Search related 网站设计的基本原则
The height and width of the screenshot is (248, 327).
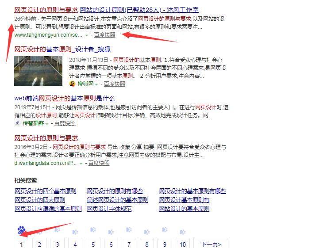point(184,209)
